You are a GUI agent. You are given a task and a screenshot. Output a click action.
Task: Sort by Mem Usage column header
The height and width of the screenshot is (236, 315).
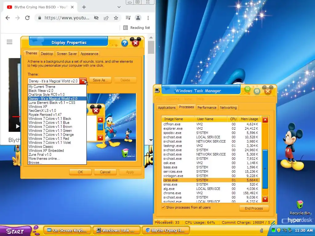(x=249, y=119)
